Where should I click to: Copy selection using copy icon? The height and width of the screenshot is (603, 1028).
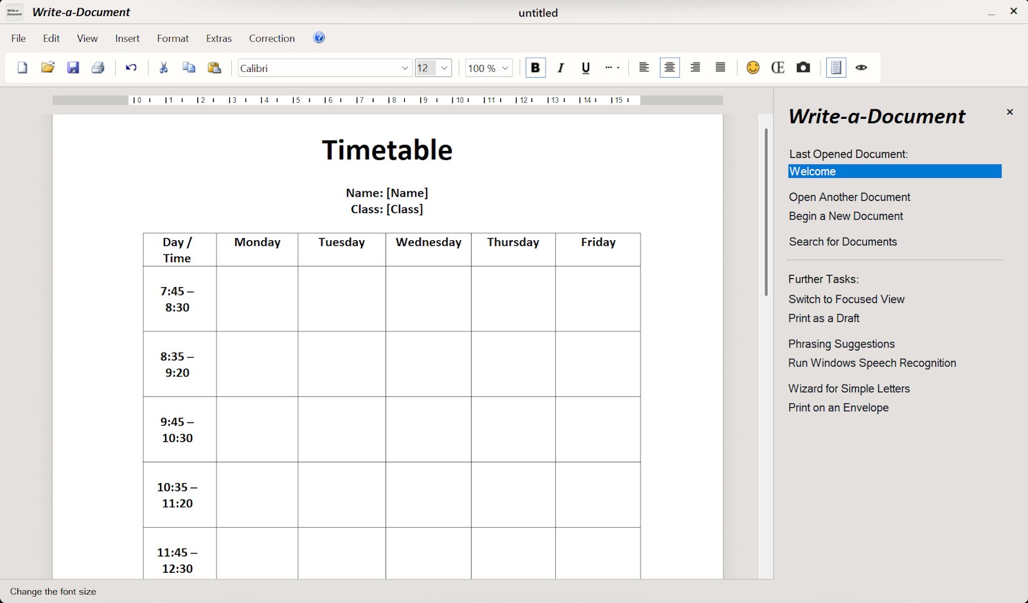(x=189, y=67)
